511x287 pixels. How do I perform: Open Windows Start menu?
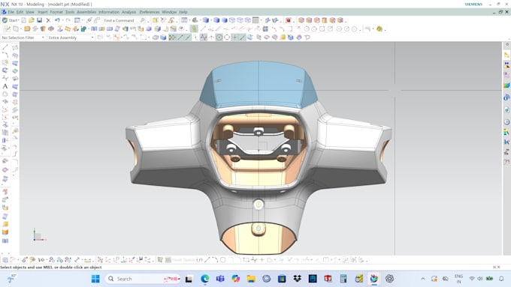point(95,279)
